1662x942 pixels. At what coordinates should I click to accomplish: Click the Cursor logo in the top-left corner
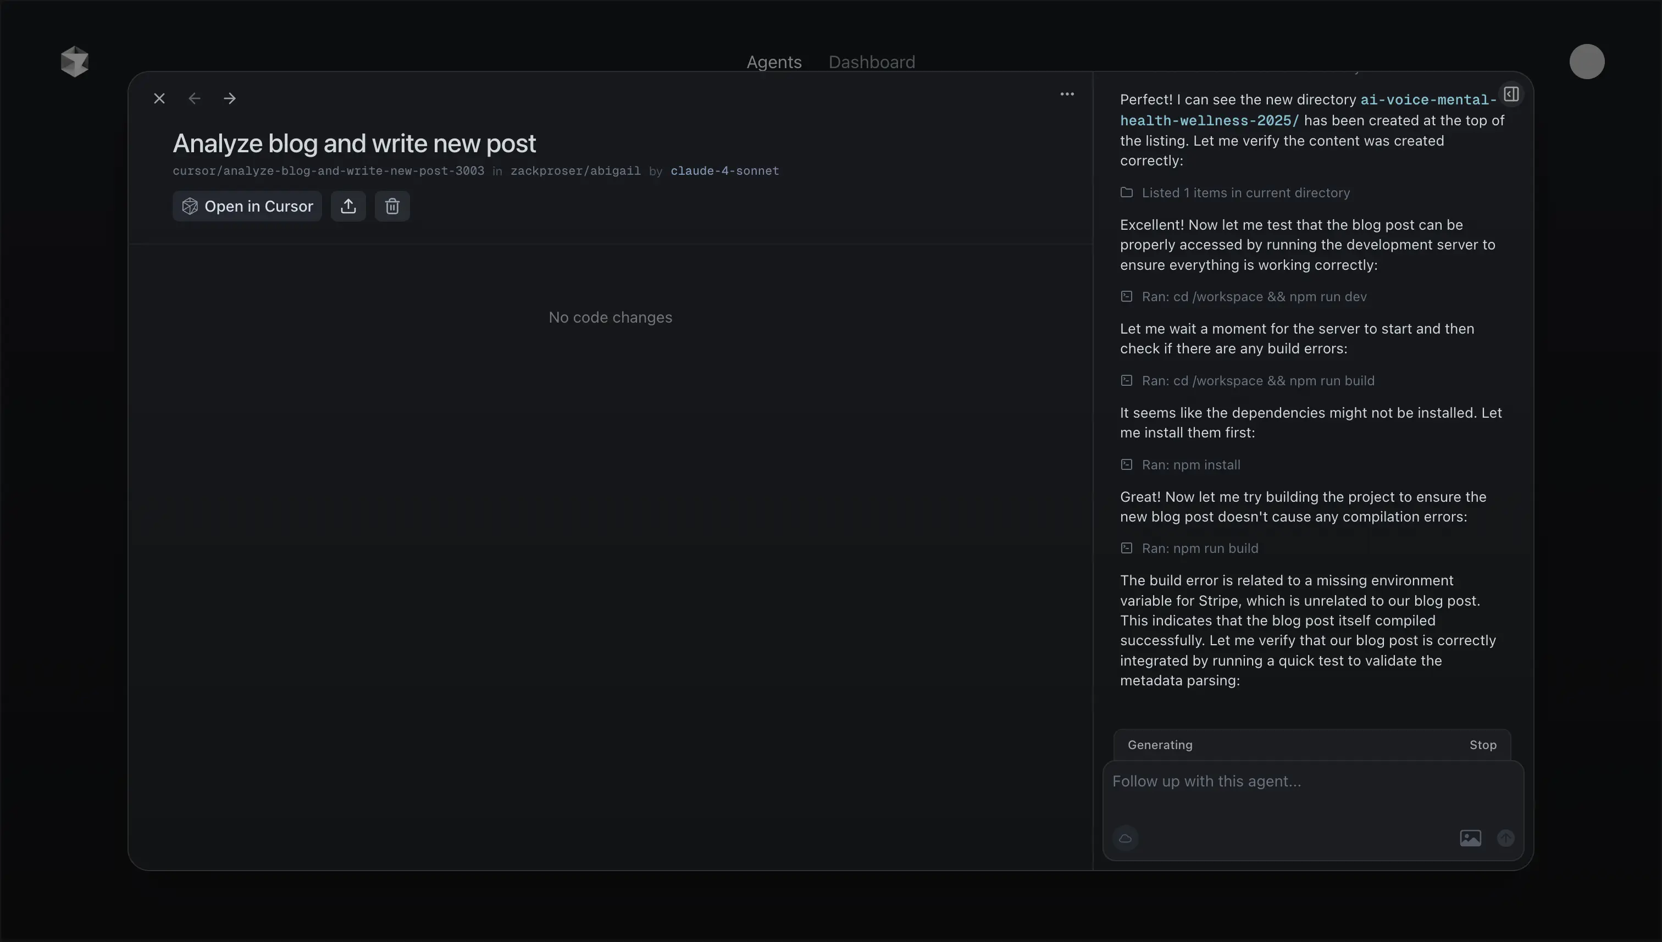coord(74,62)
